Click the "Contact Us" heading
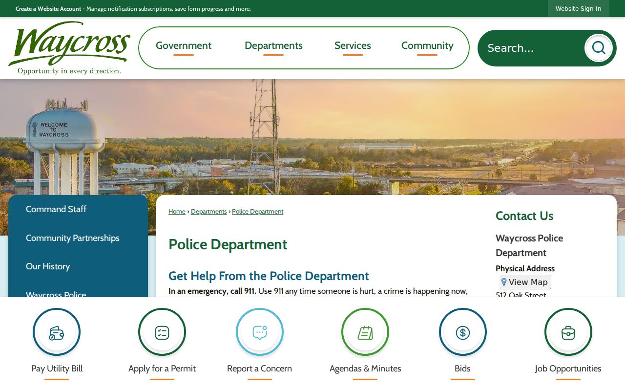Viewport: 625px width, 391px height. [x=524, y=216]
